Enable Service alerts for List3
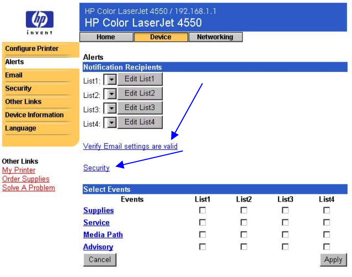Image resolution: width=352 pixels, height=277 pixels. 285,222
